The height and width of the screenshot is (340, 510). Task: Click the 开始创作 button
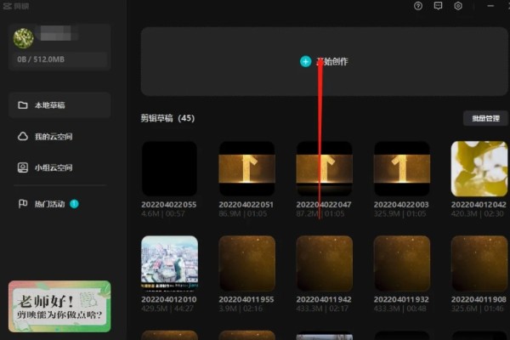click(x=324, y=61)
